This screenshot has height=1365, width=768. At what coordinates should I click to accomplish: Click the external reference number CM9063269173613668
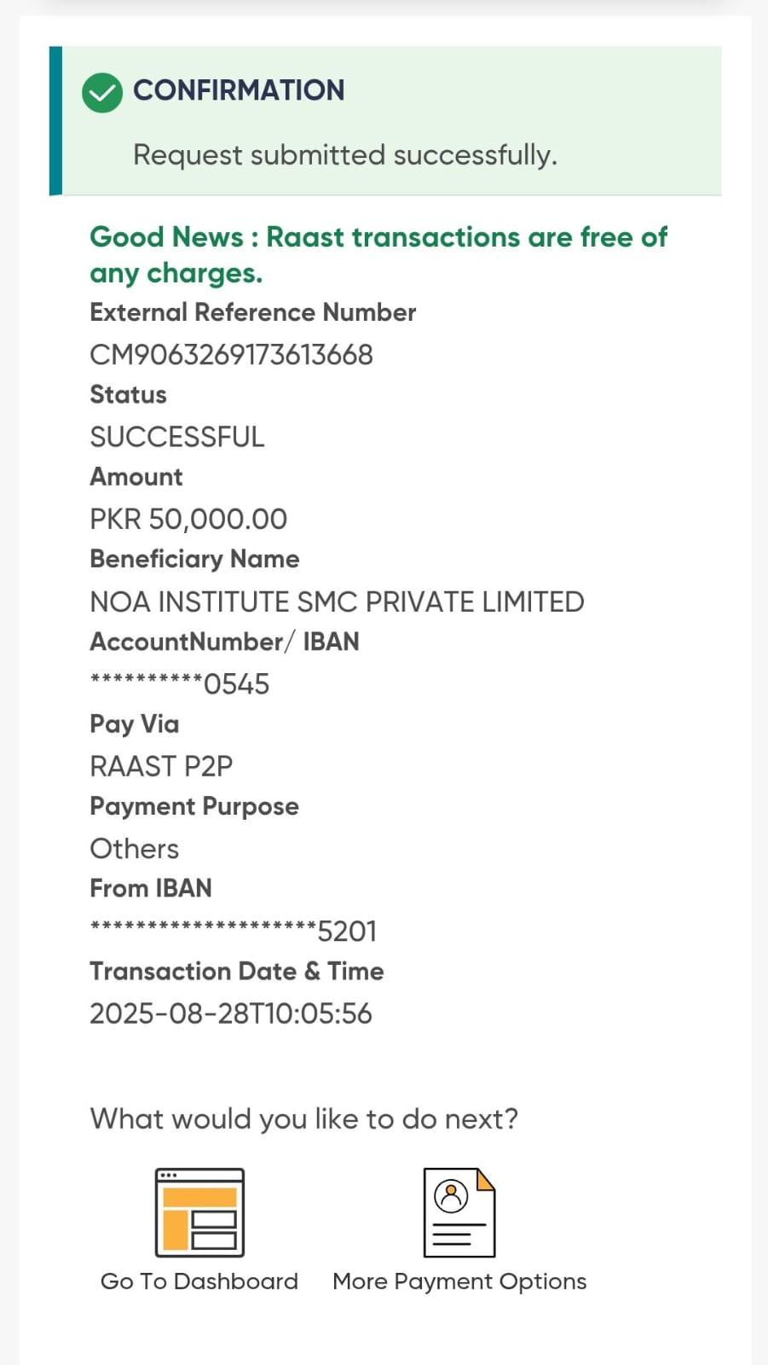pyautogui.click(x=231, y=355)
